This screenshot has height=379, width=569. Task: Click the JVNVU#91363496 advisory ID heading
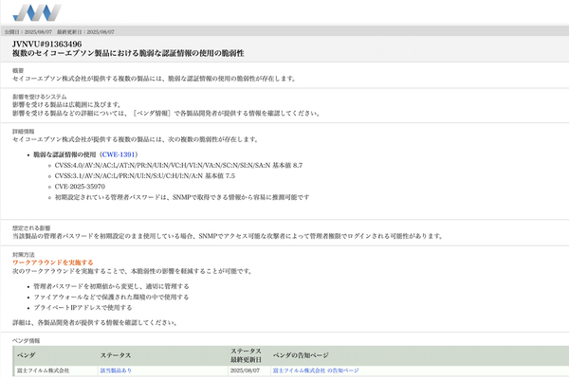(46, 45)
